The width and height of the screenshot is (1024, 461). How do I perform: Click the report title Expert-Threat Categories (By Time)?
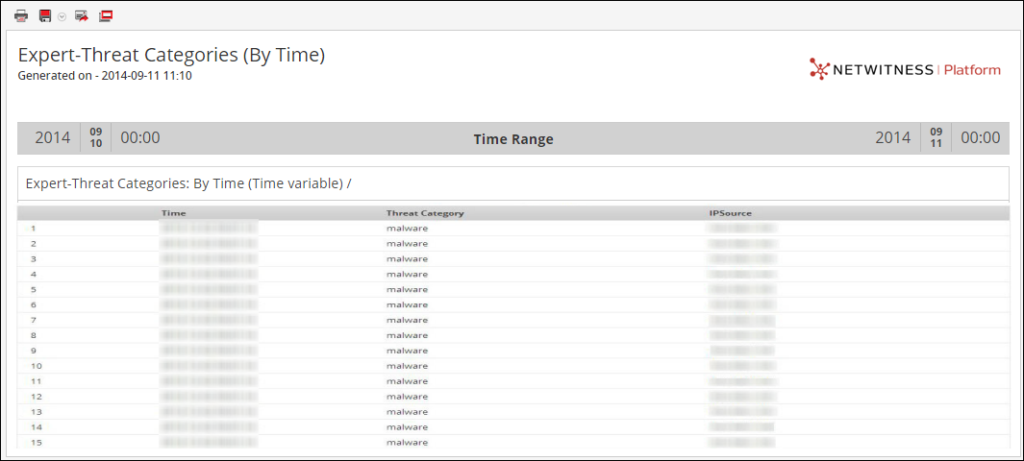coord(171,56)
